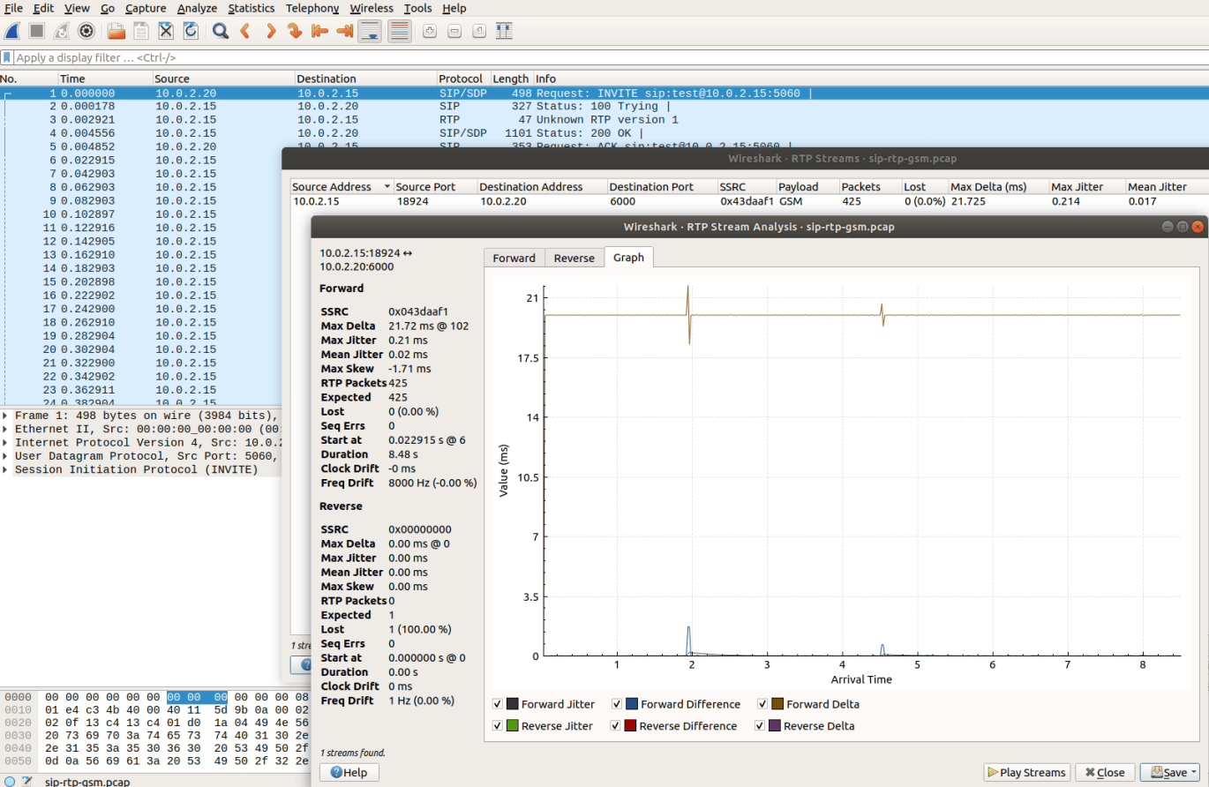Save this capture file icon
The height and width of the screenshot is (787, 1209).
tap(141, 32)
